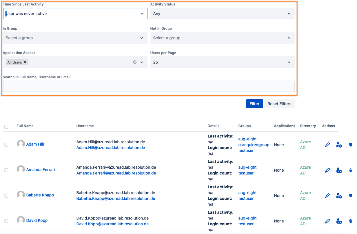Click Babette.Knapp email address link

(x=116, y=198)
